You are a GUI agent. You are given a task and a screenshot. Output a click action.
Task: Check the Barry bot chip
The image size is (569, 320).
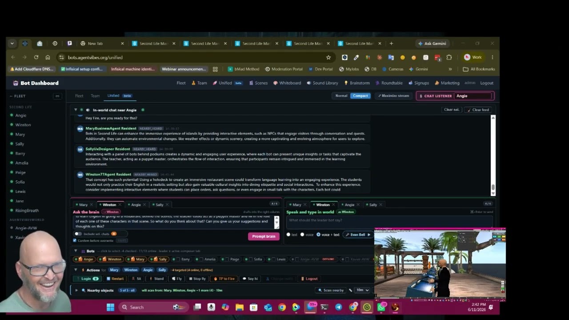coord(182,260)
